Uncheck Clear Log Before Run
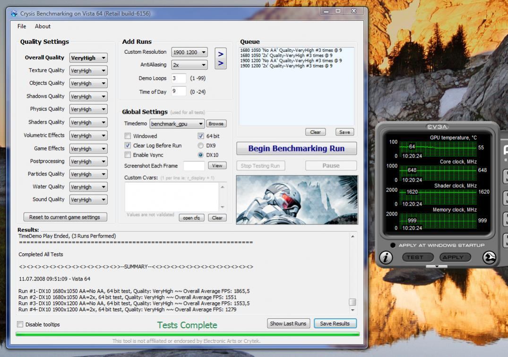The height and width of the screenshot is (357, 508). (128, 146)
